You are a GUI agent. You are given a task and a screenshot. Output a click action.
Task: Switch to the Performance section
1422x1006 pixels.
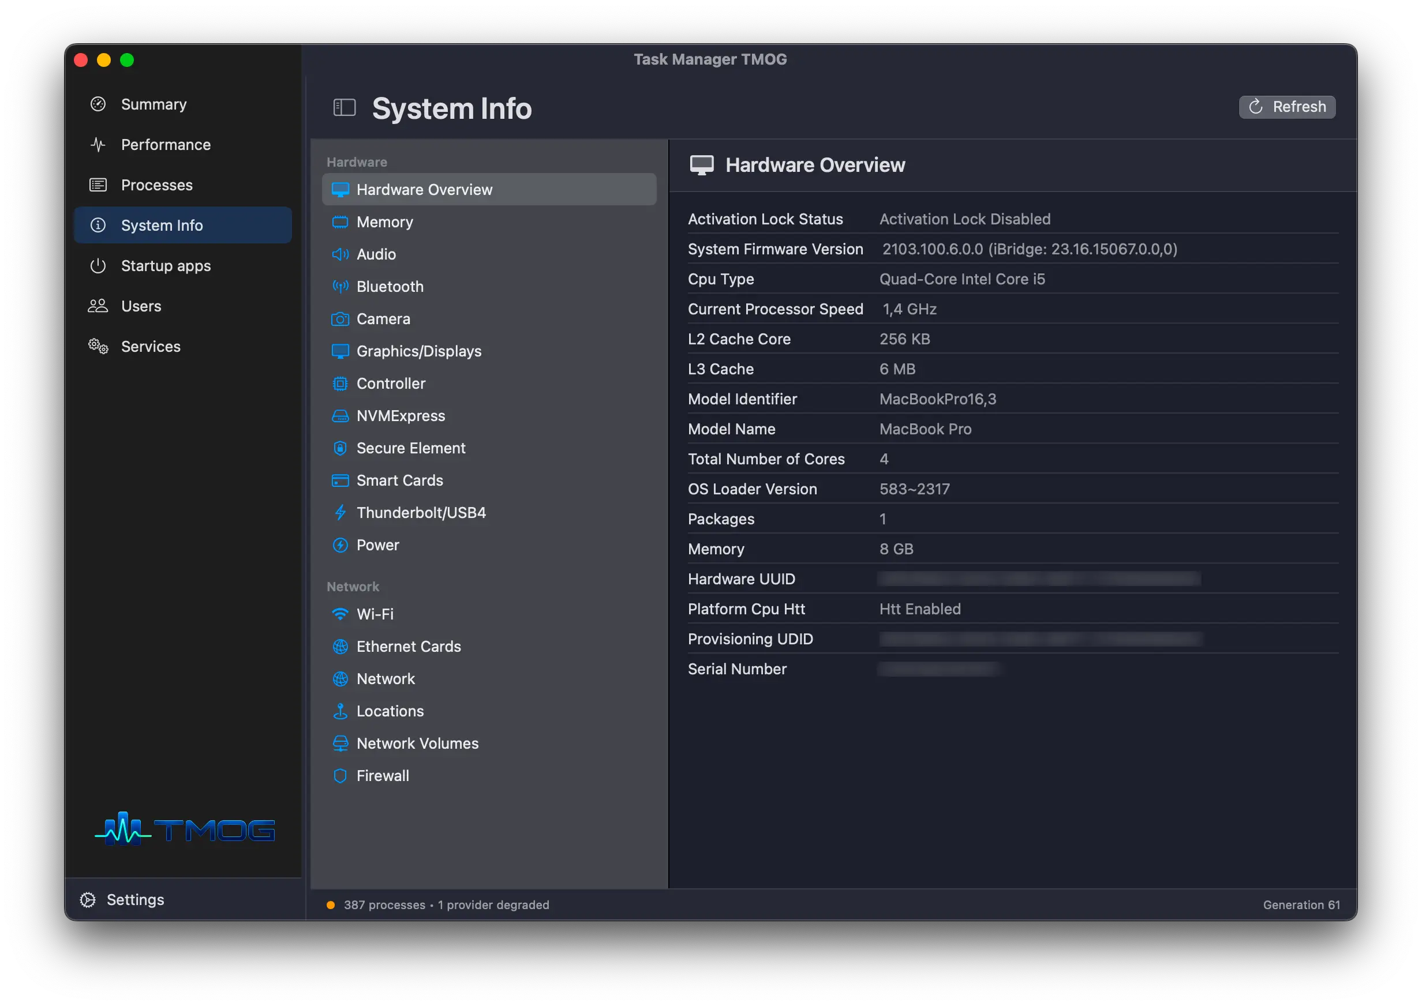click(x=183, y=144)
